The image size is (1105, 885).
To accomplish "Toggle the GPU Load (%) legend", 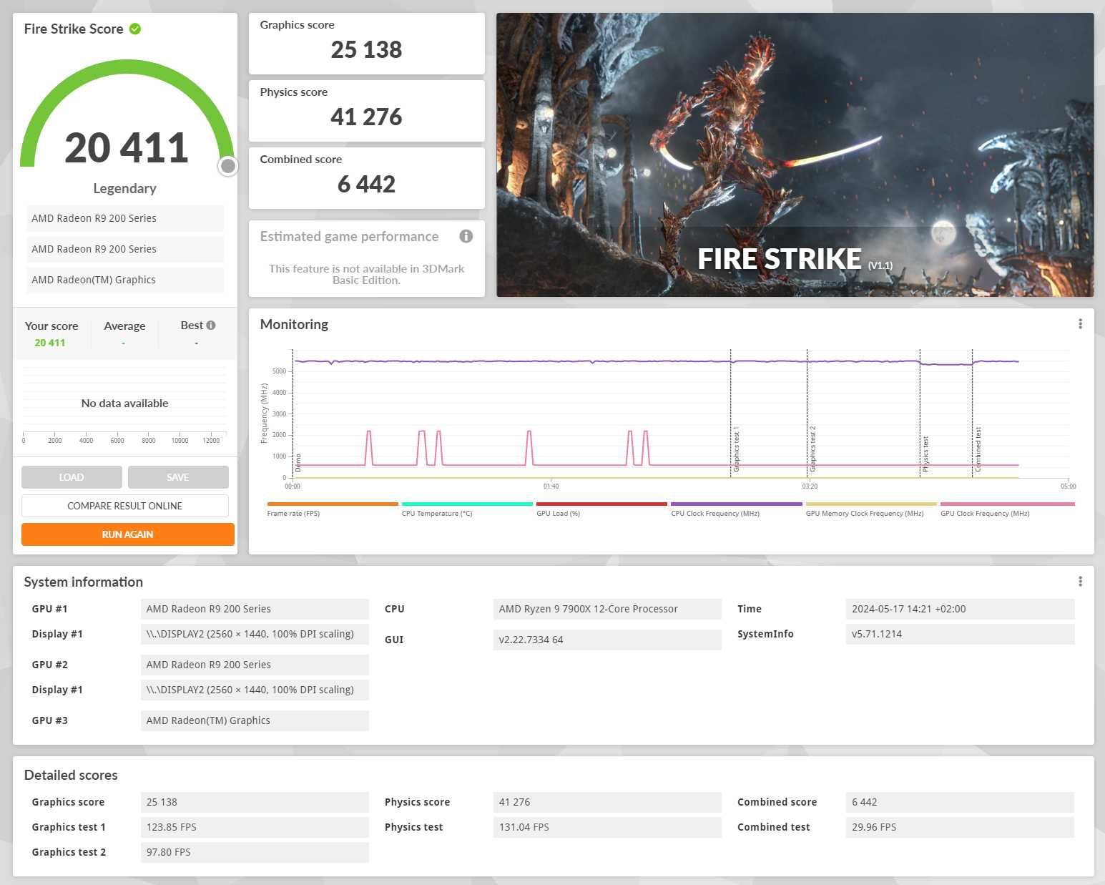I will coord(601,509).
